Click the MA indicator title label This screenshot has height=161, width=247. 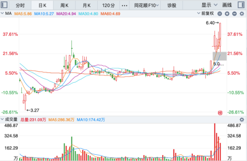(8, 13)
